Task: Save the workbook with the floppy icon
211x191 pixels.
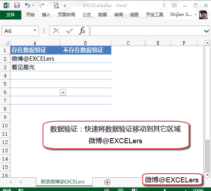Action: tap(17, 5)
